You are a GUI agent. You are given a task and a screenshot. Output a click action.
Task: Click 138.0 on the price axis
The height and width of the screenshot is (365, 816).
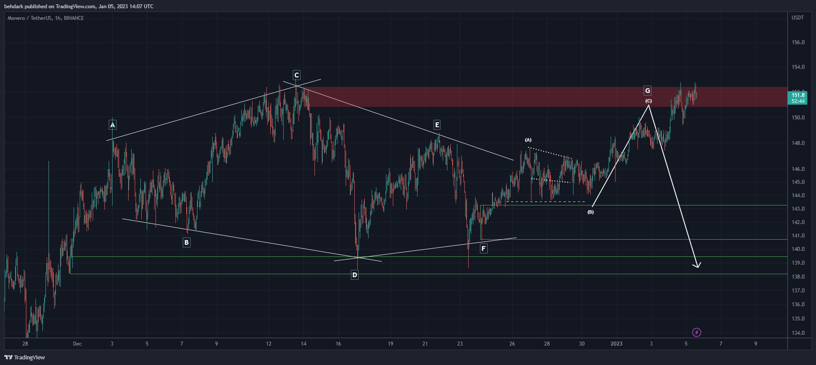(798, 277)
